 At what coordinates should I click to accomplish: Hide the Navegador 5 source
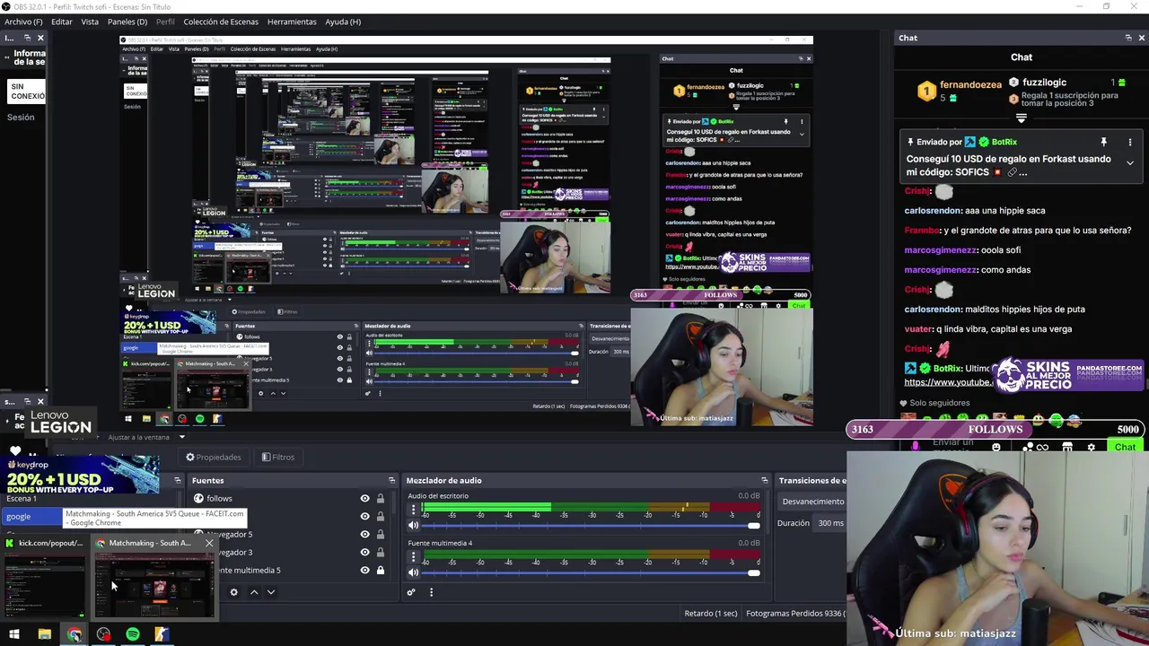point(364,535)
